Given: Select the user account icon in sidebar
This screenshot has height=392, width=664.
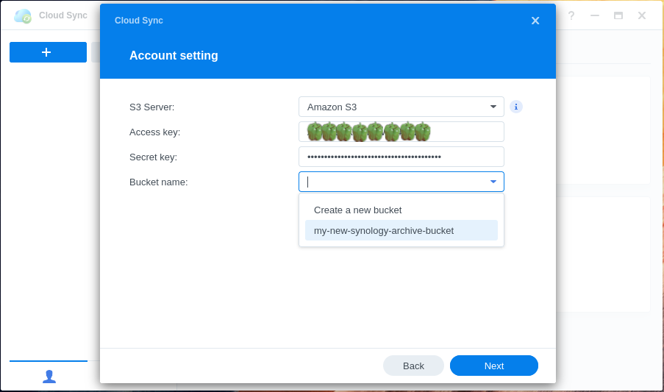Looking at the screenshot, I should (x=49, y=376).
